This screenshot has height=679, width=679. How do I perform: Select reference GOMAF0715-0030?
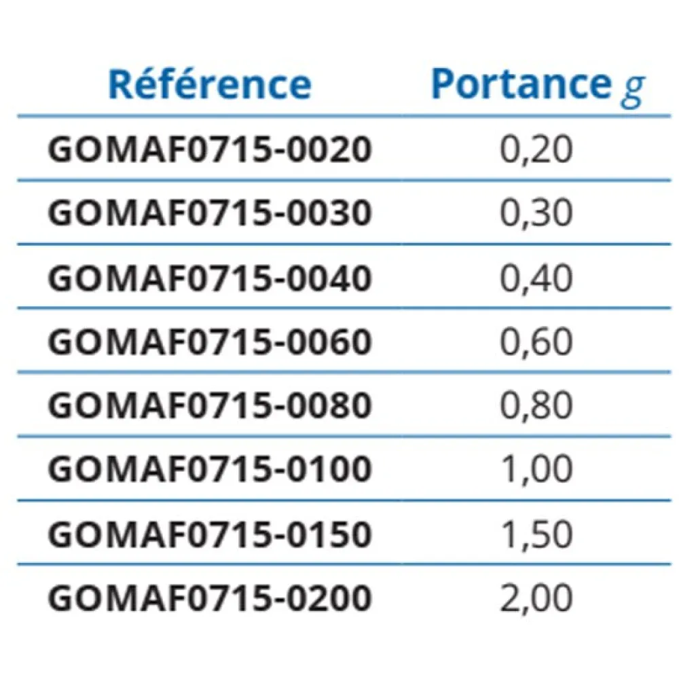[210, 214]
